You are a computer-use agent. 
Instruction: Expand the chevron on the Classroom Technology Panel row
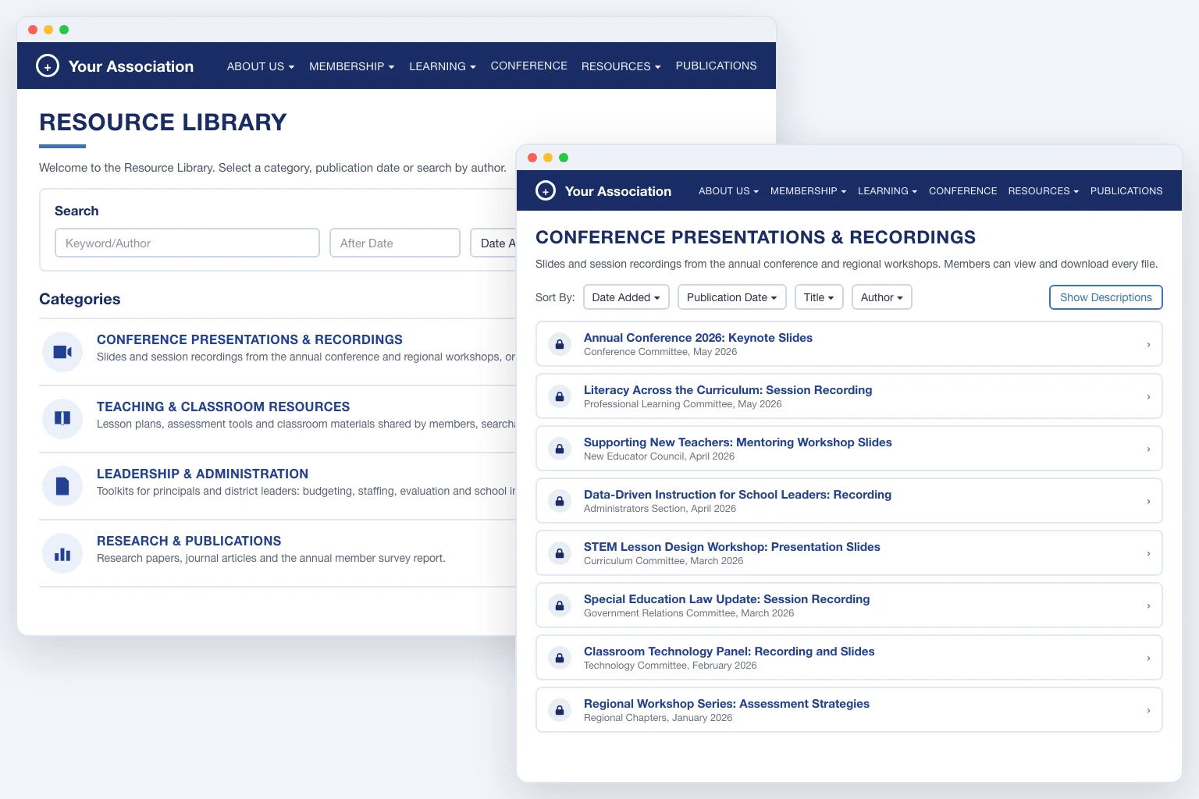[1148, 658]
